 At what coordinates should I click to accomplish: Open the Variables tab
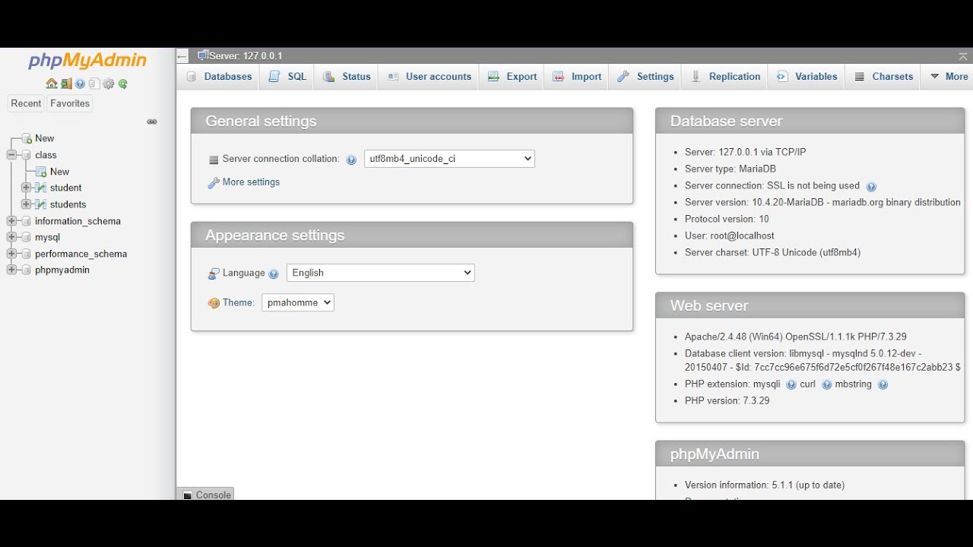point(807,77)
